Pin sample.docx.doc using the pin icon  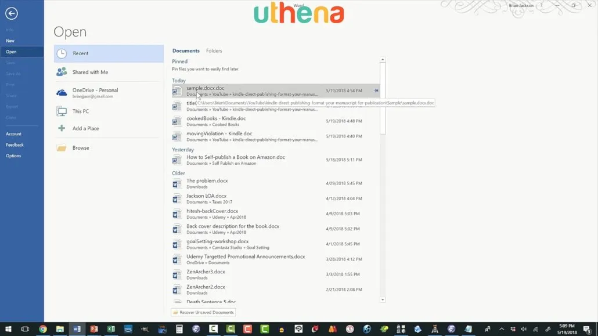click(x=376, y=91)
